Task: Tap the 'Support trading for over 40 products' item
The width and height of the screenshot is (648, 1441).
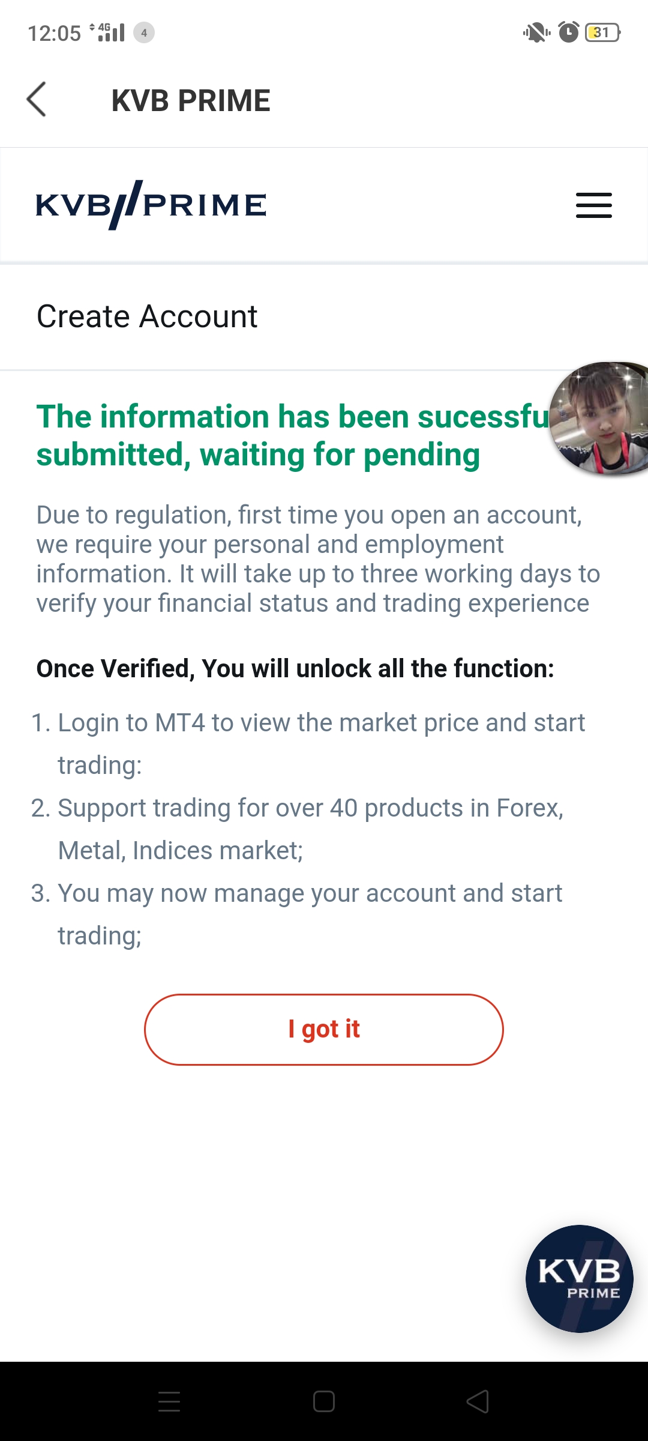Action: [x=297, y=829]
